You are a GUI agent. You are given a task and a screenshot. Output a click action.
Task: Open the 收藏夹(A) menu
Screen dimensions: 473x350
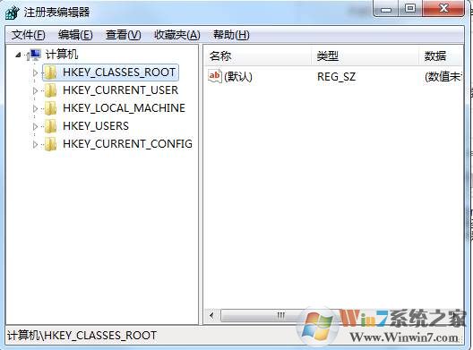tap(177, 35)
